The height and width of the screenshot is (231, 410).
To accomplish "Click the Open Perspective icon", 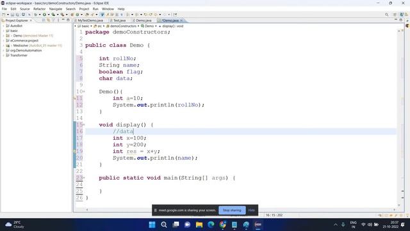I will 395,15.
